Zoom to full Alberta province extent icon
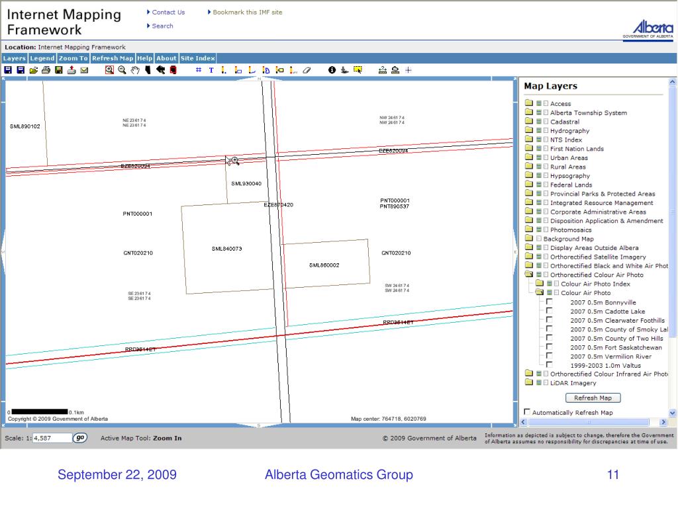Viewport: 678px width, 508px height. coord(148,70)
